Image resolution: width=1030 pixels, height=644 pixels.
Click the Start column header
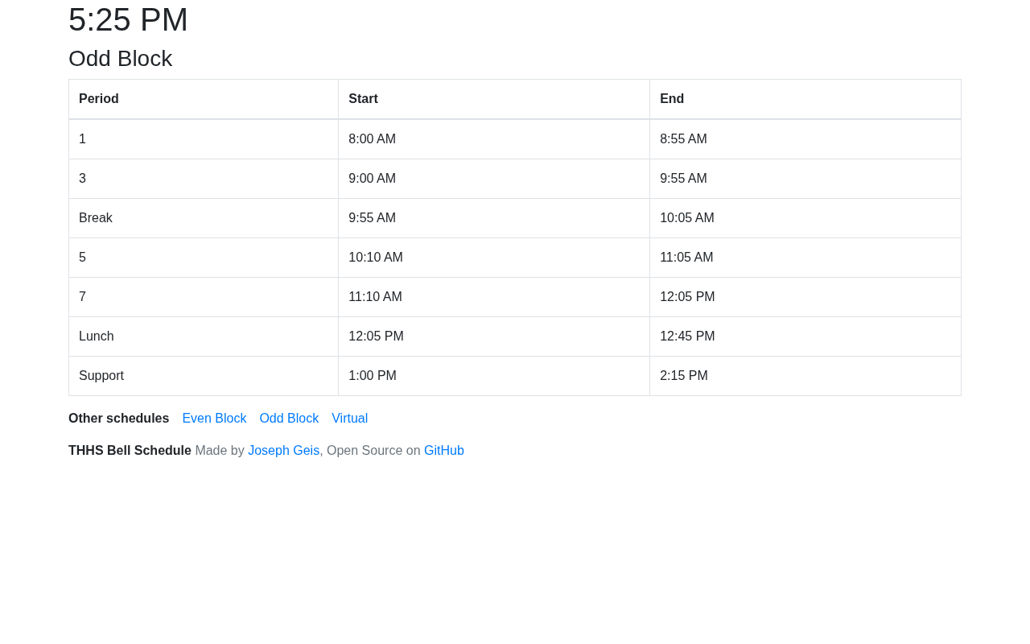pos(363,99)
